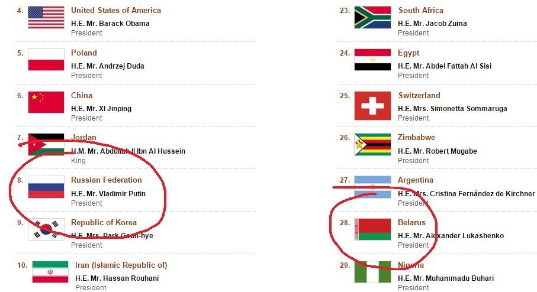Select the China flag image

[x=46, y=102]
